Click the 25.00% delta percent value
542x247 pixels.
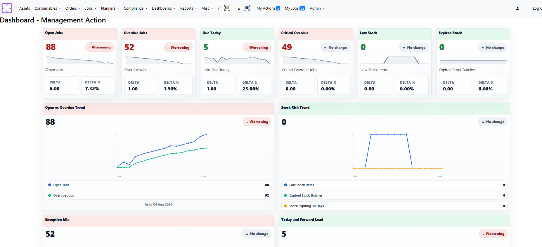[x=251, y=89]
